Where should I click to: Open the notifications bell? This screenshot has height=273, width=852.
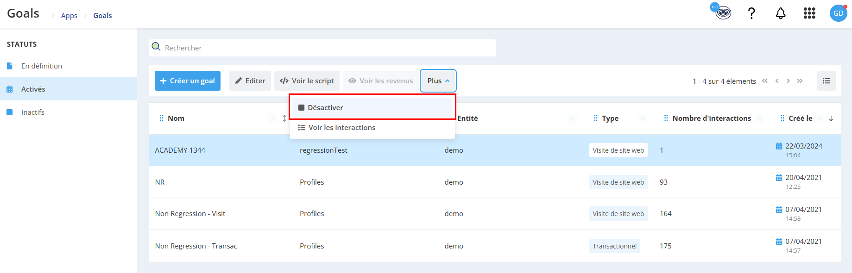781,13
